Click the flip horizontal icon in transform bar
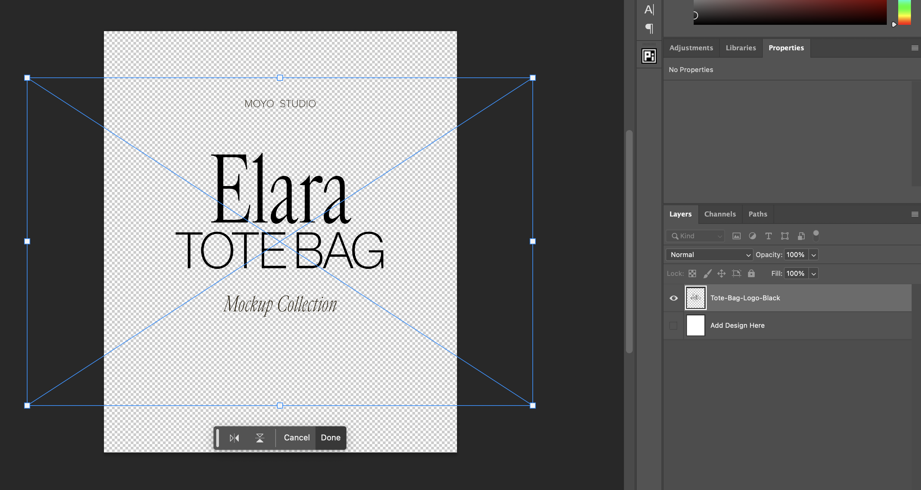 coord(234,438)
